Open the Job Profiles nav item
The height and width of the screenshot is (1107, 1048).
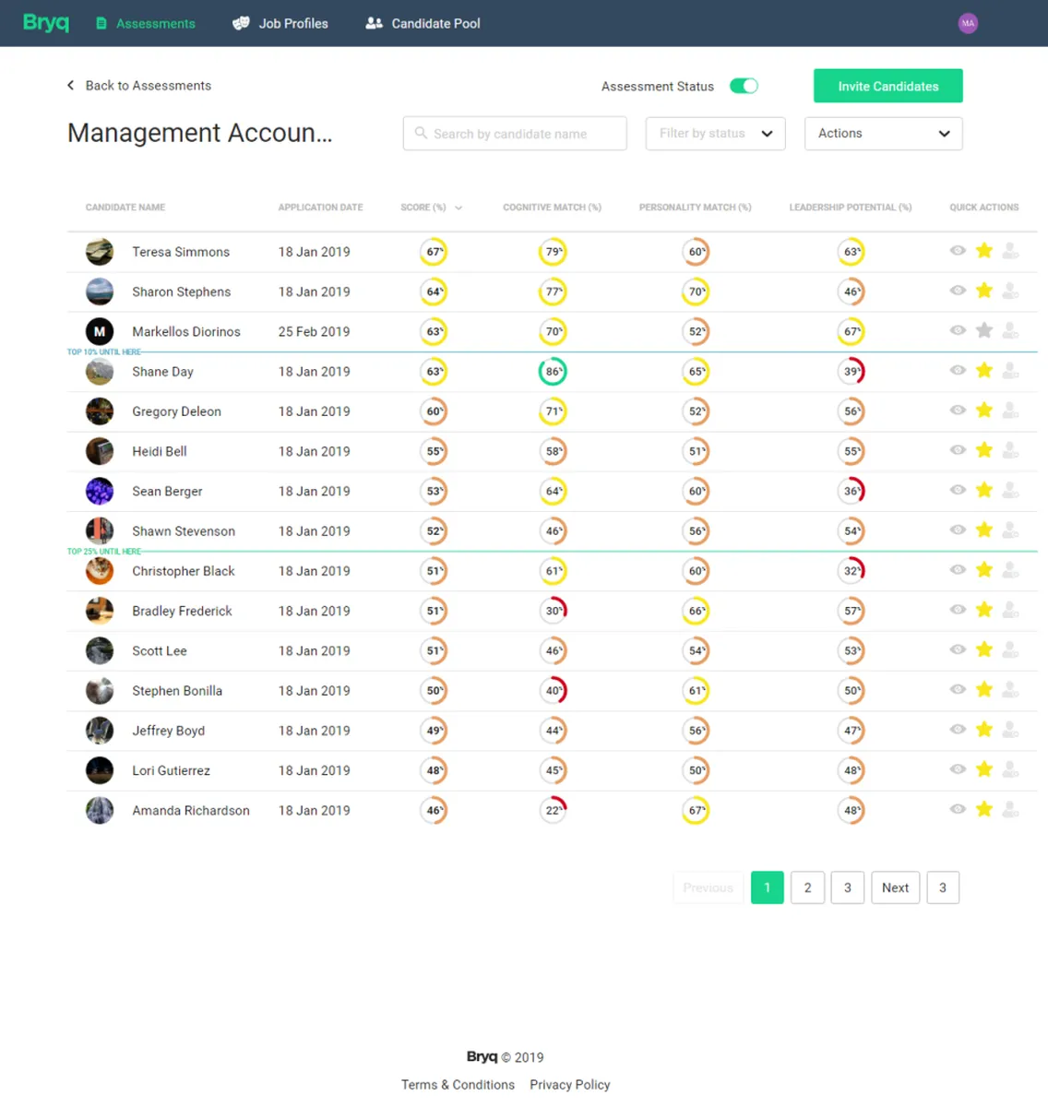280,23
